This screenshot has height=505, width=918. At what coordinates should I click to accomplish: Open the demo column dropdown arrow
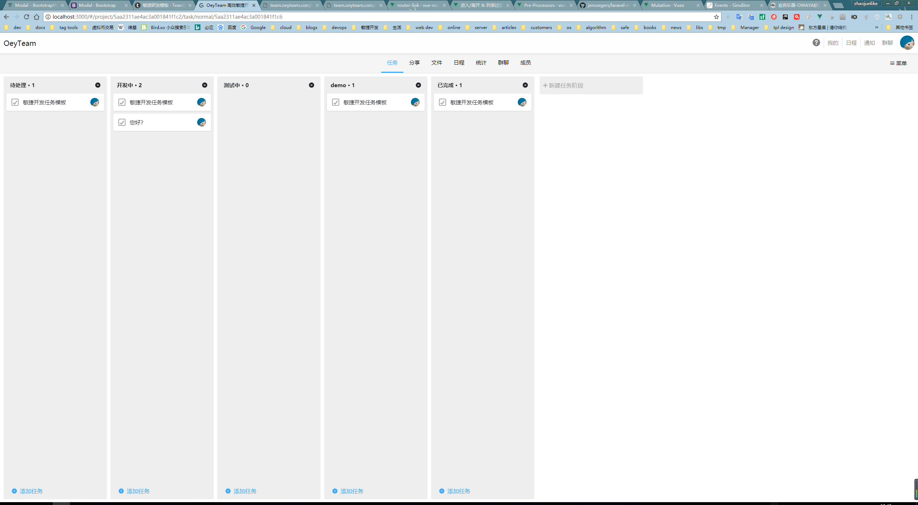tap(418, 85)
